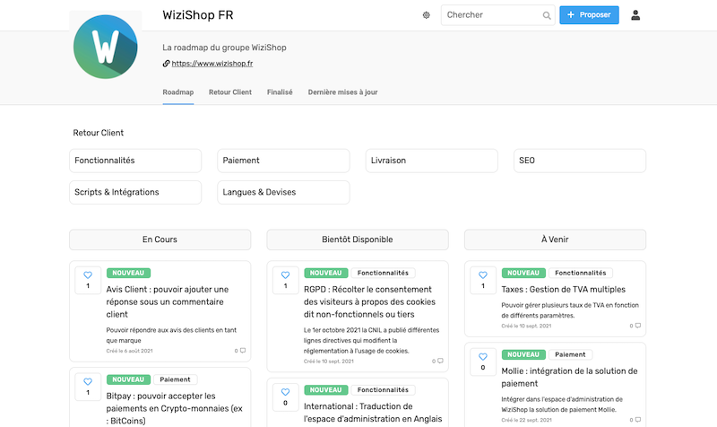The width and height of the screenshot is (717, 427).
Task: Open comments icon on RGPD card
Action: [x=440, y=362]
